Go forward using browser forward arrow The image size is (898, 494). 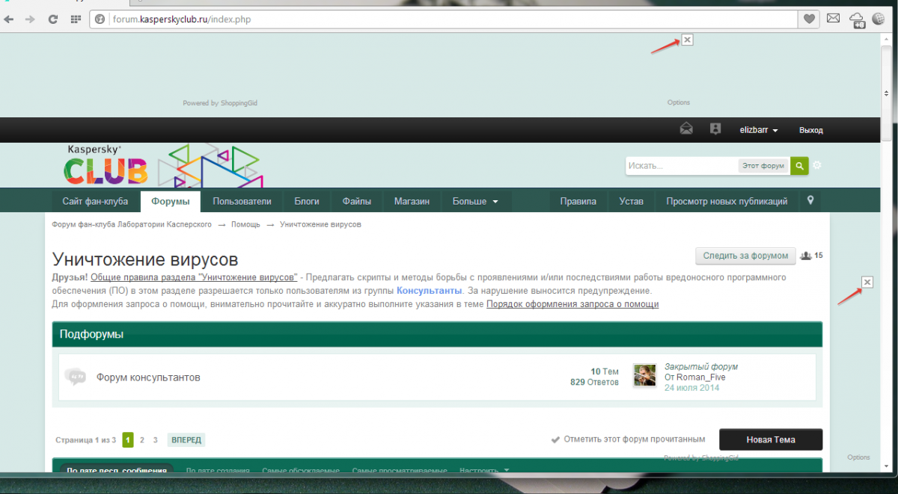[x=30, y=19]
